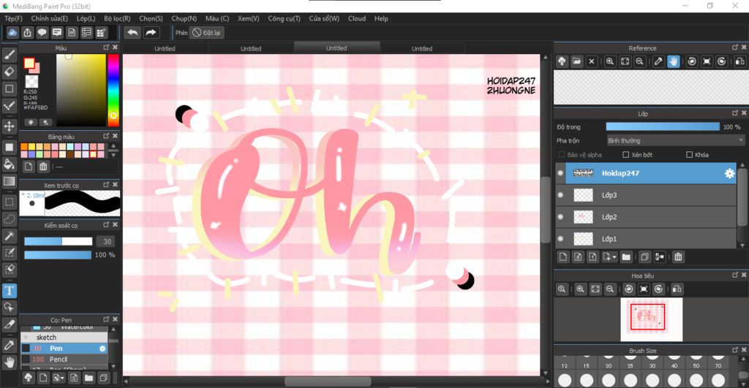Select the Magic Wand tool
This screenshot has width=749, height=388.
click(9, 236)
